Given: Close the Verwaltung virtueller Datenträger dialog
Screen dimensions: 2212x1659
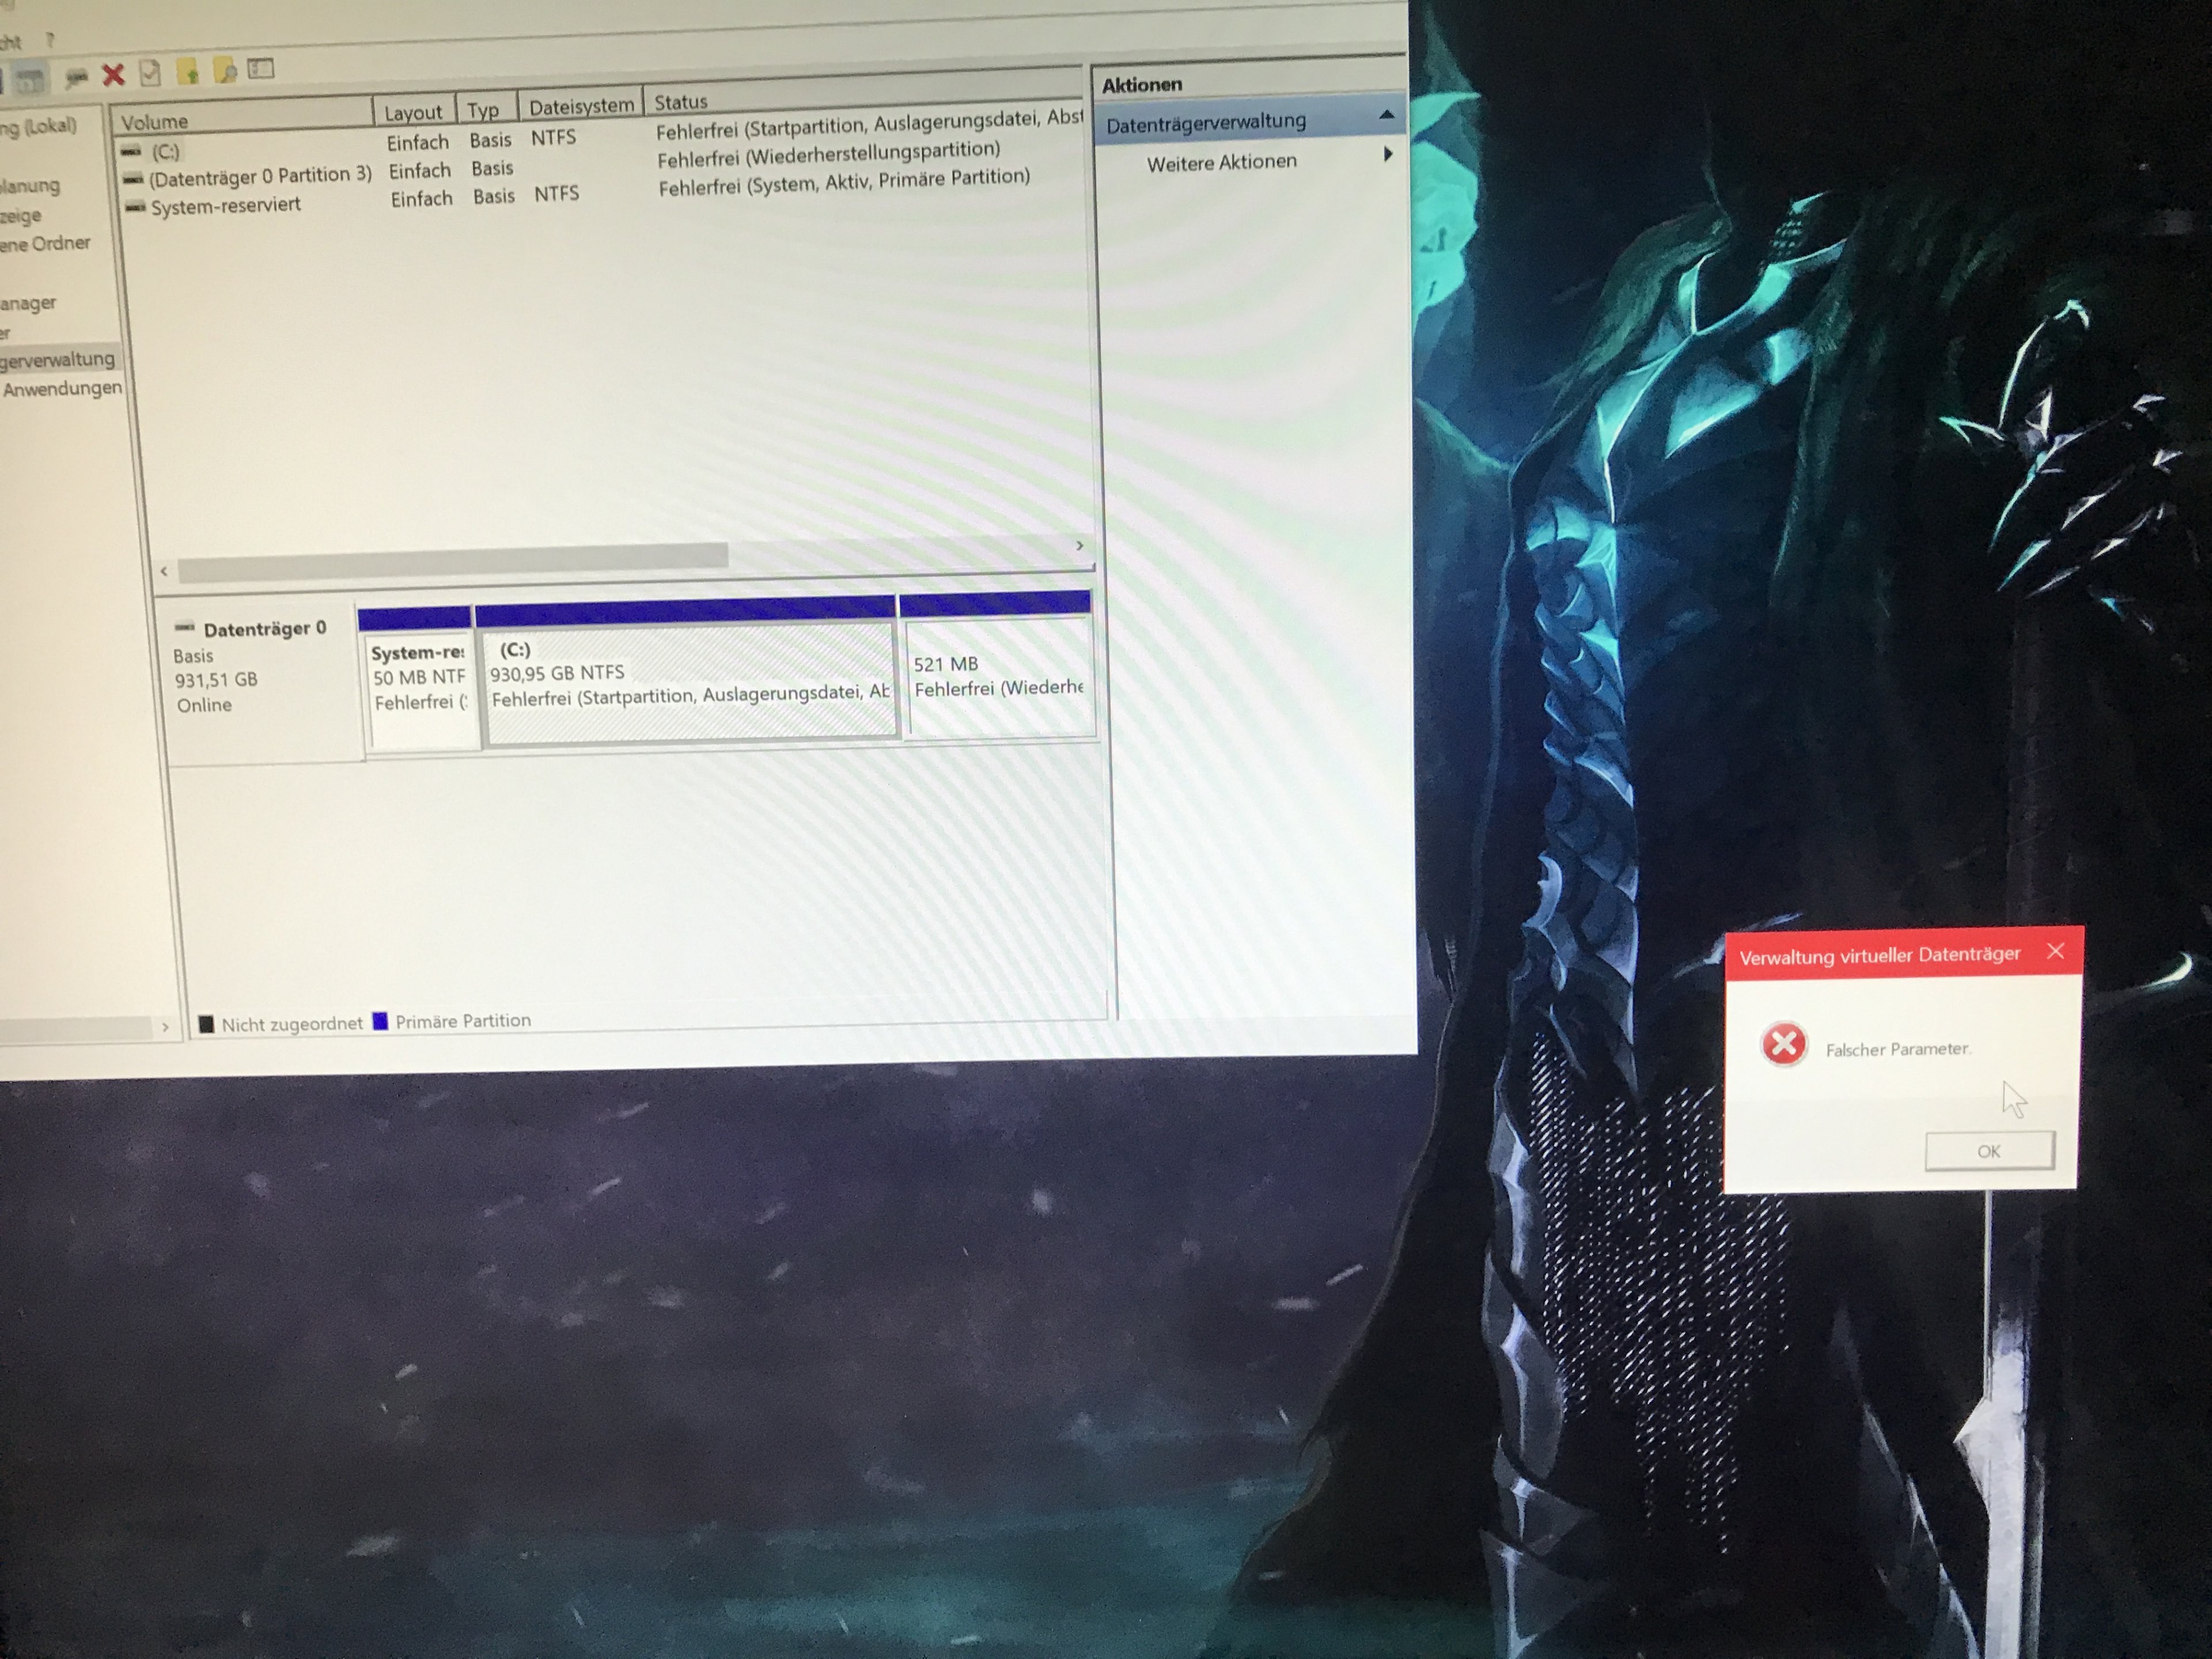Looking at the screenshot, I should pos(2055,951).
